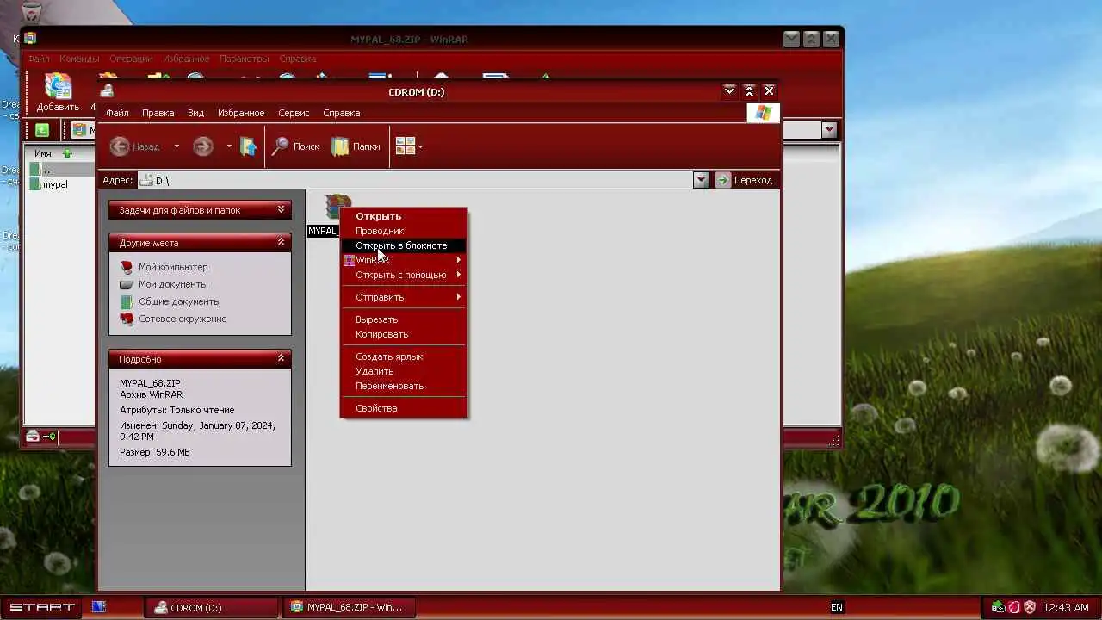Image resolution: width=1102 pixels, height=620 pixels.
Task: Open Операции menu in WinRAR window
Action: click(131, 59)
